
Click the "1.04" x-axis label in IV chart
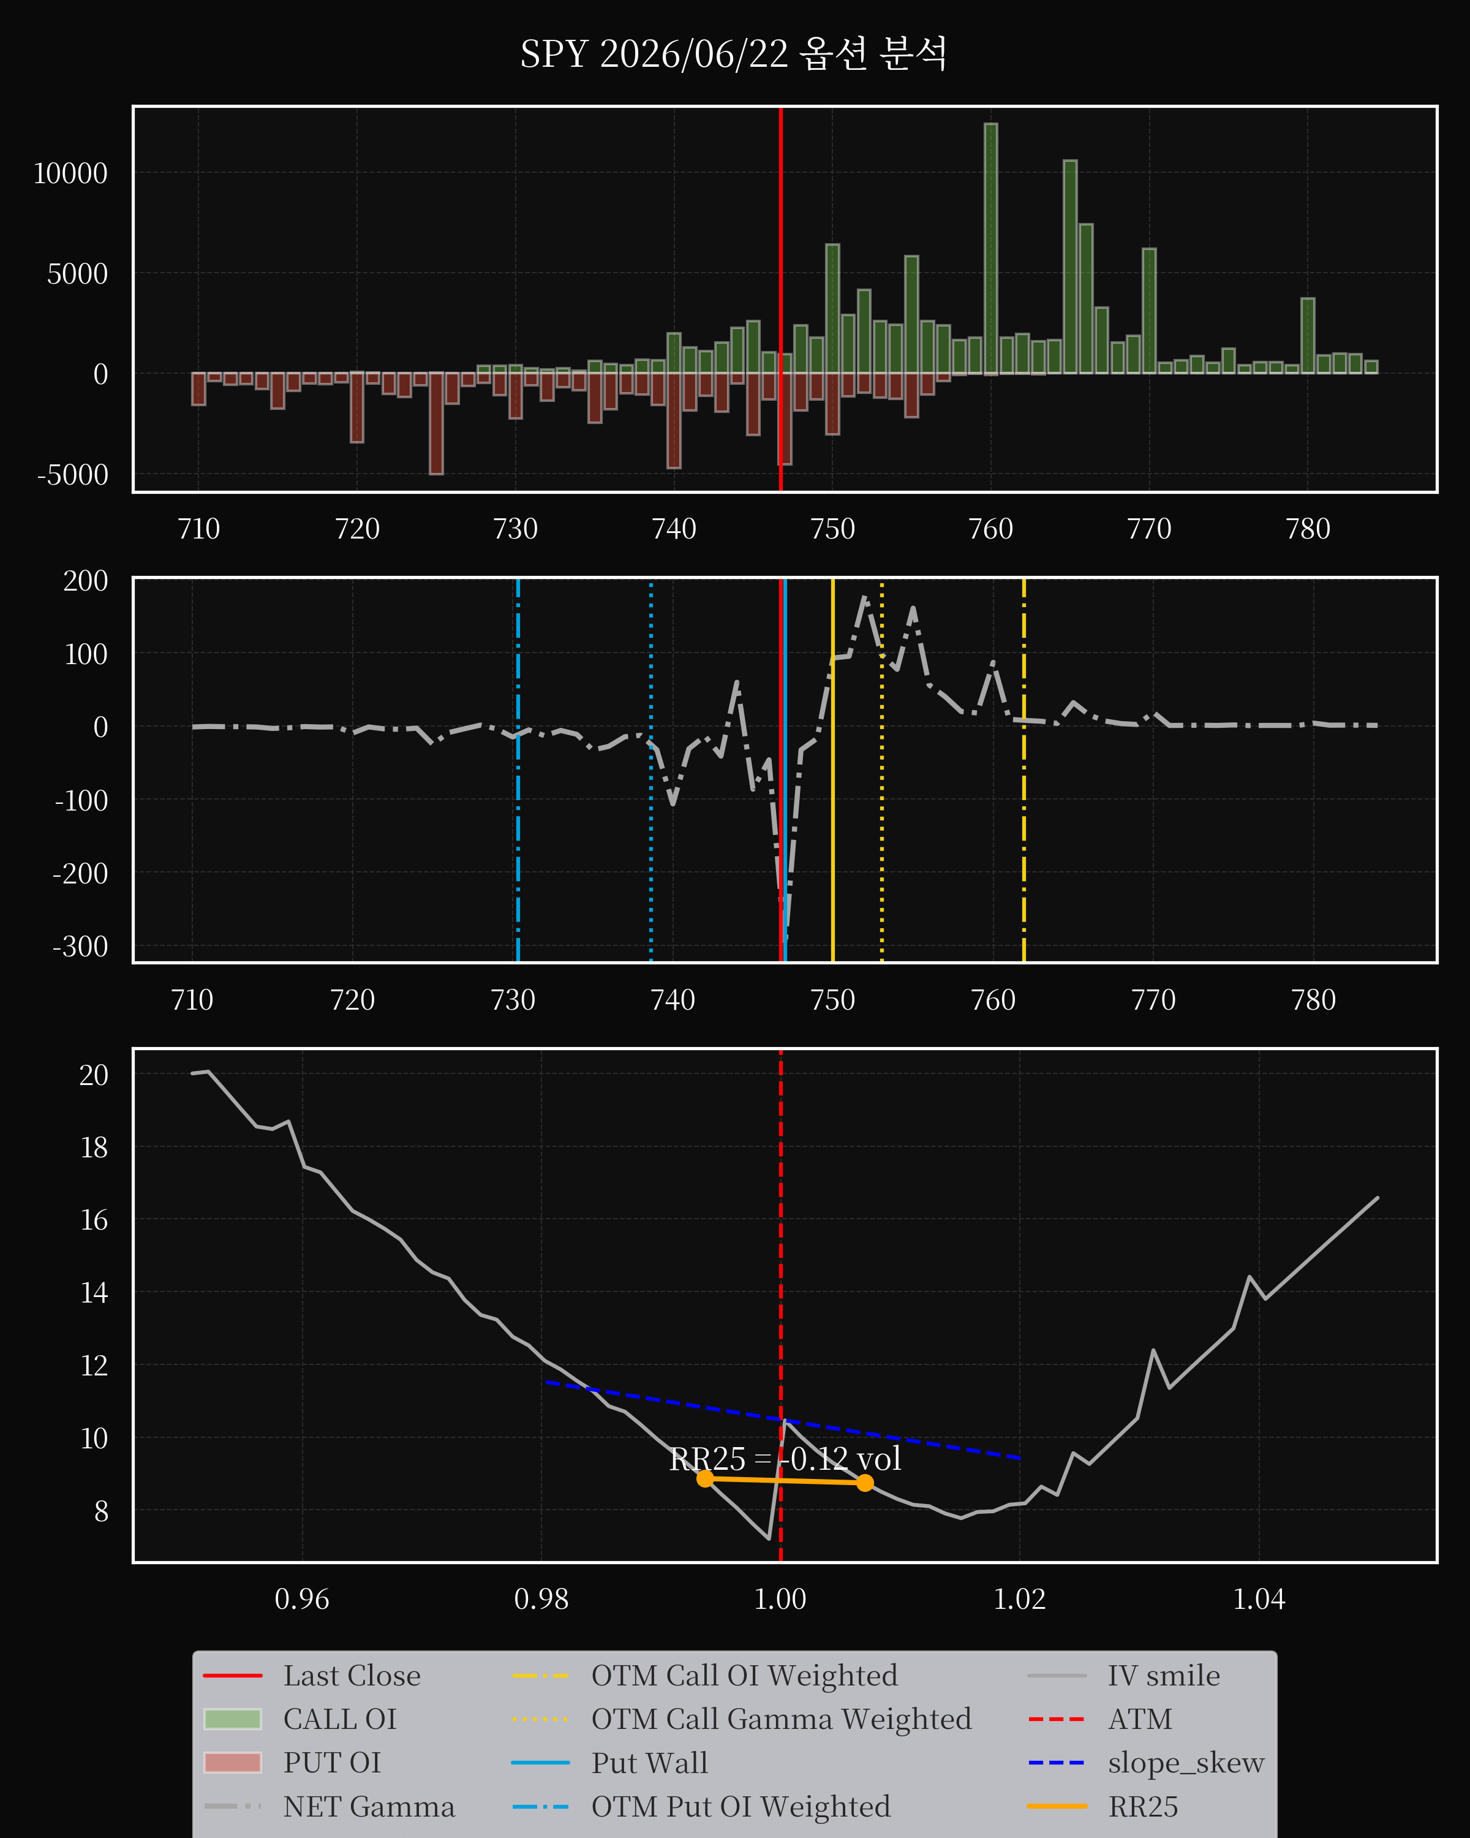coord(1259,1598)
